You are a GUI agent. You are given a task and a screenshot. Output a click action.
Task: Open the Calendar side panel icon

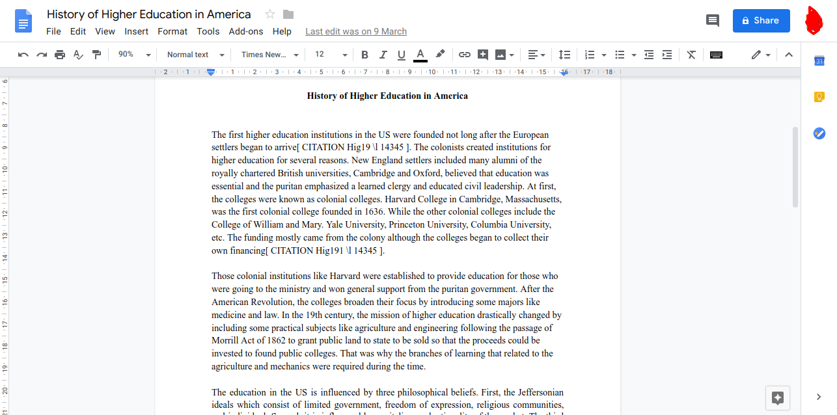coord(819,60)
